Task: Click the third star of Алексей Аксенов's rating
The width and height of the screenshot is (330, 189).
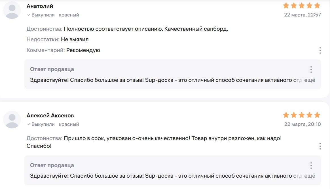Action: click(x=302, y=115)
